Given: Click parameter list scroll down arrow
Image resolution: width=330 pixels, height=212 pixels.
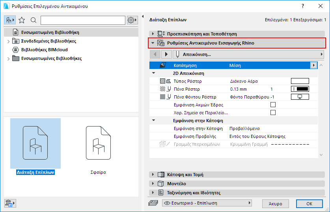Looking at the screenshot, I should [x=321, y=155].
